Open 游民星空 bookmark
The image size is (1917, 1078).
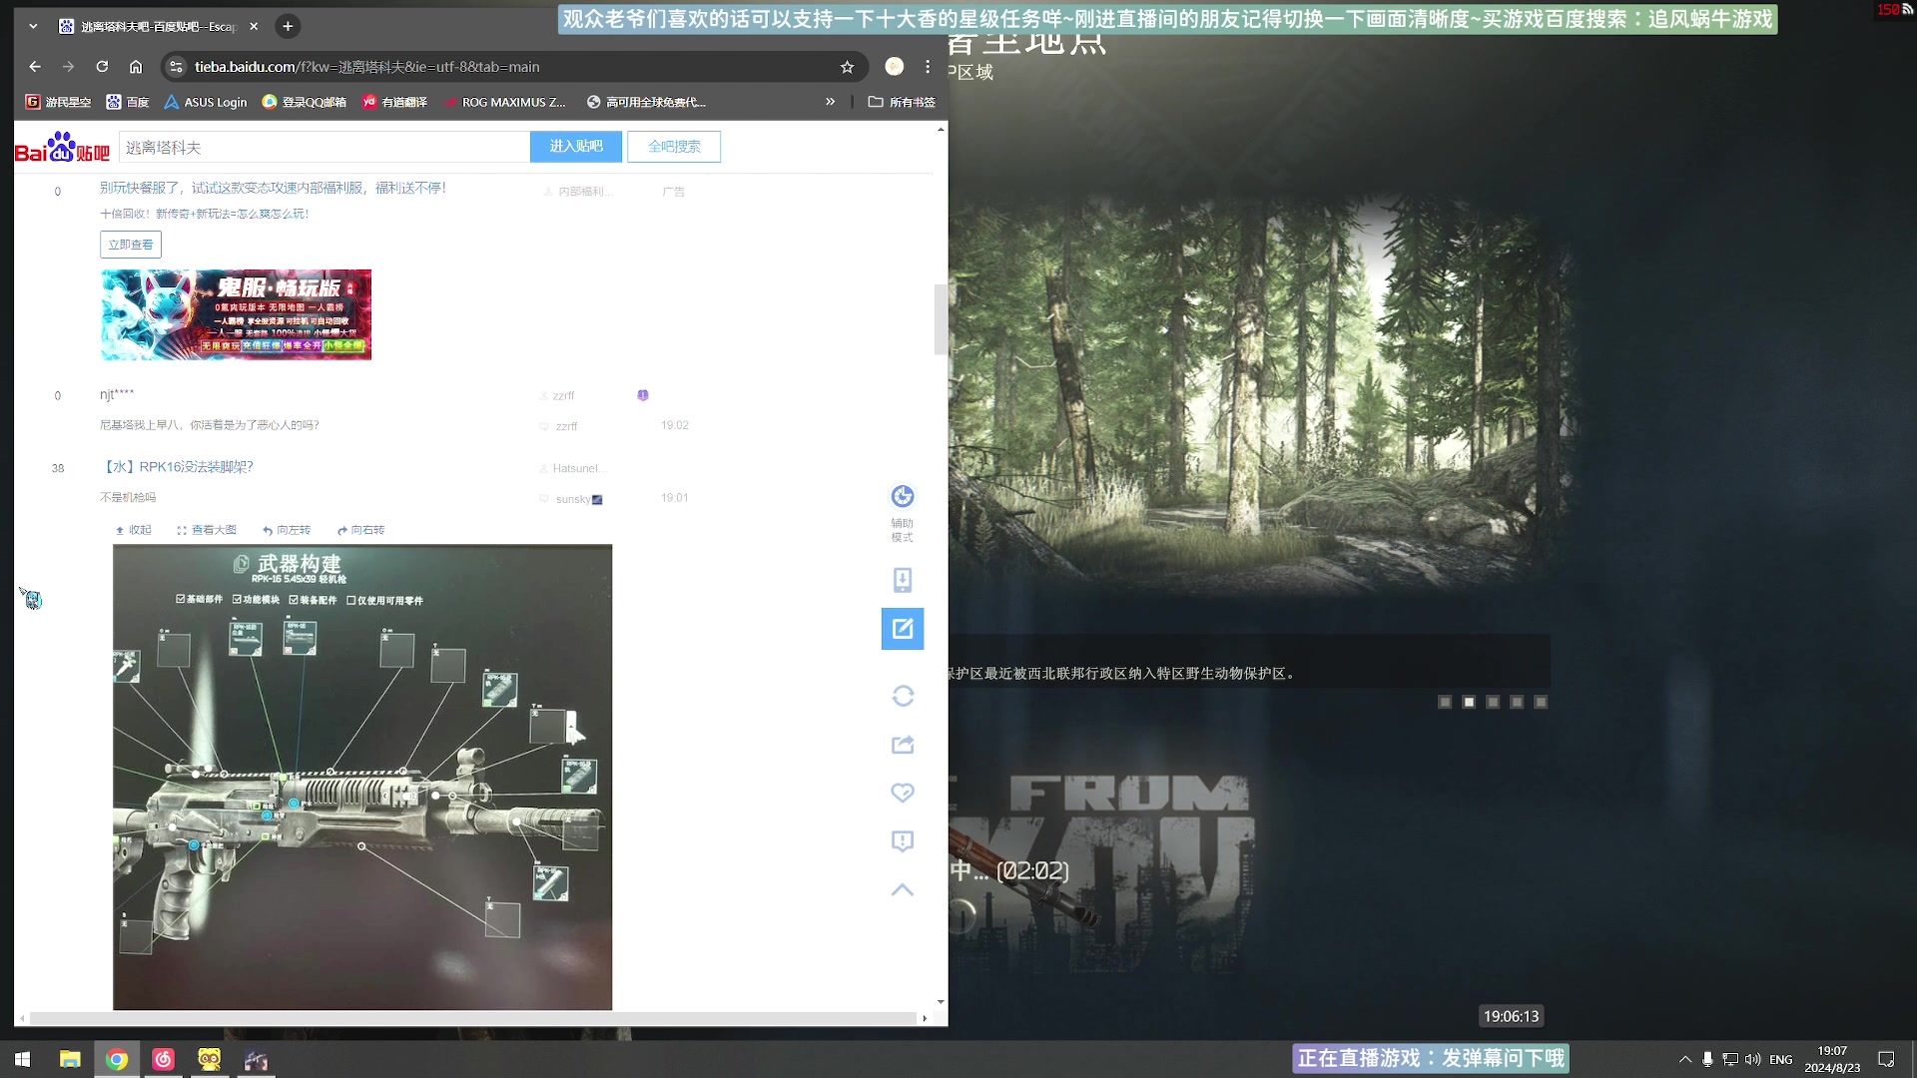coord(58,102)
